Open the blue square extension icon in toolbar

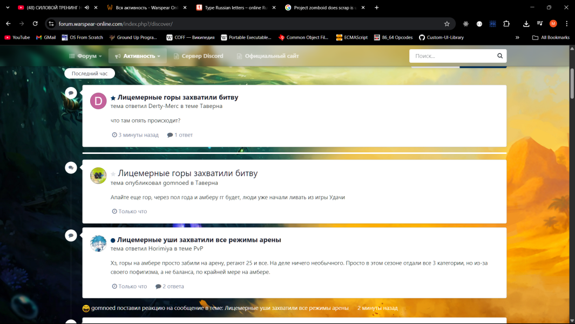point(493,24)
